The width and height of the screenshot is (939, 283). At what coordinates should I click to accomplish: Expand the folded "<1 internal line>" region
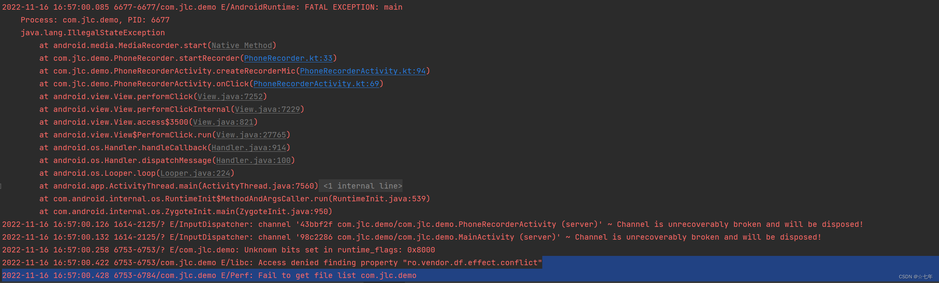(362, 186)
